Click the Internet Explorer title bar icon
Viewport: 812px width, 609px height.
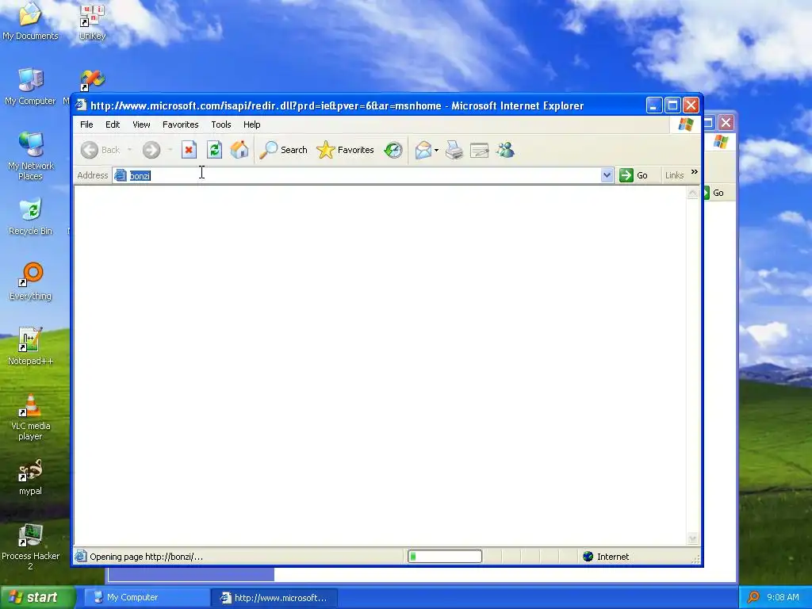tap(81, 105)
